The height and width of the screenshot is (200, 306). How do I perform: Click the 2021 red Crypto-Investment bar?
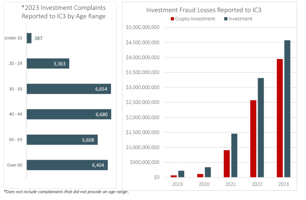point(227,163)
